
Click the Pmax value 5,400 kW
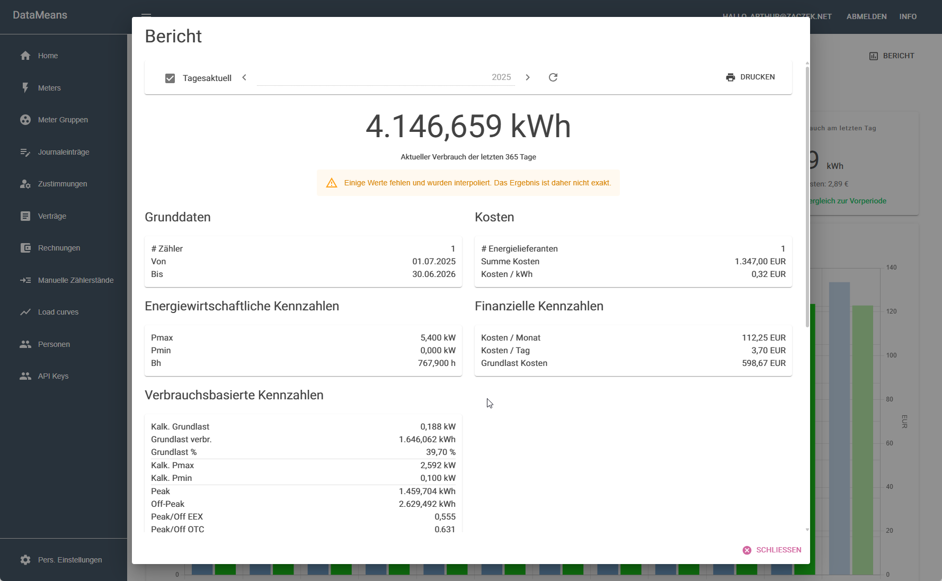[x=438, y=338]
